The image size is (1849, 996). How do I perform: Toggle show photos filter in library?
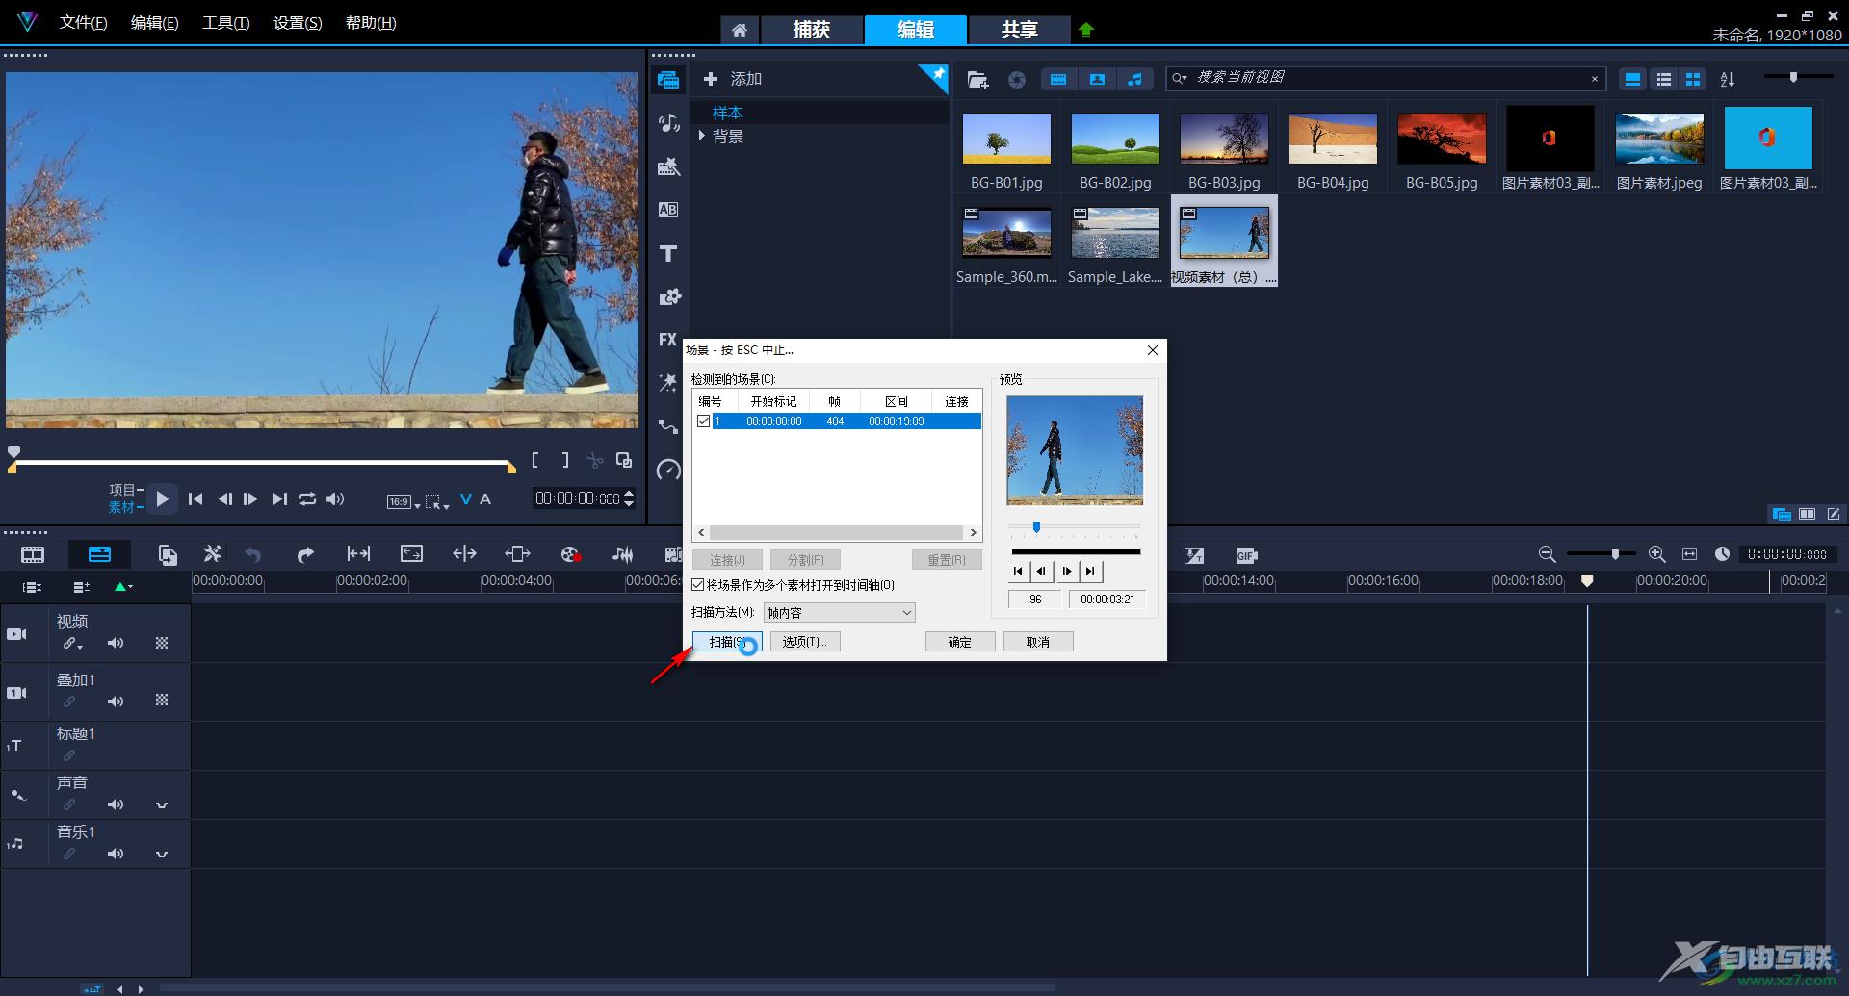[x=1097, y=80]
